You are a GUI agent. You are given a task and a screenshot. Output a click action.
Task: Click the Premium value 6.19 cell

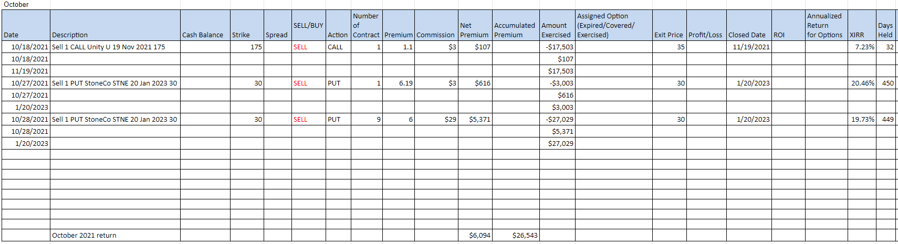tap(399, 83)
